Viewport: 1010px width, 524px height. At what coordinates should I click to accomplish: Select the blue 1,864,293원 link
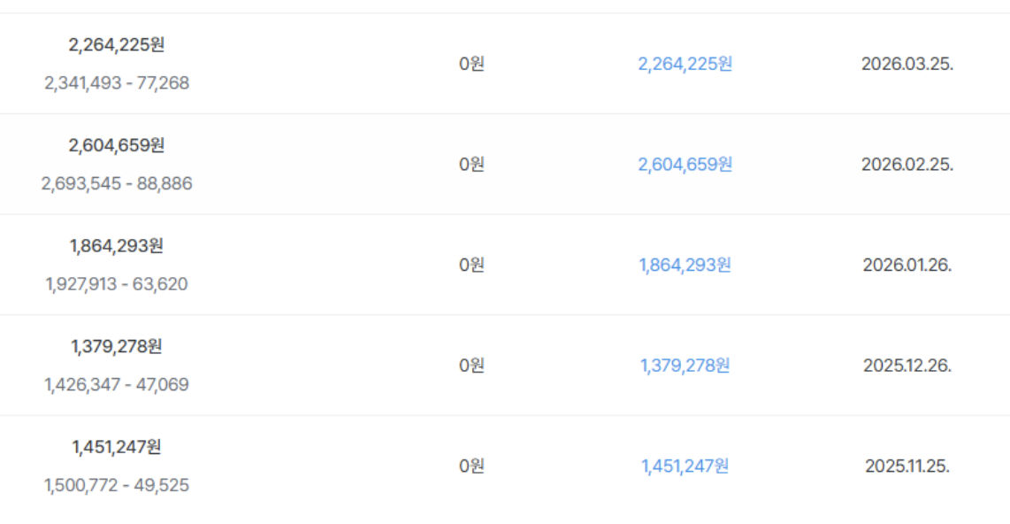click(x=685, y=265)
